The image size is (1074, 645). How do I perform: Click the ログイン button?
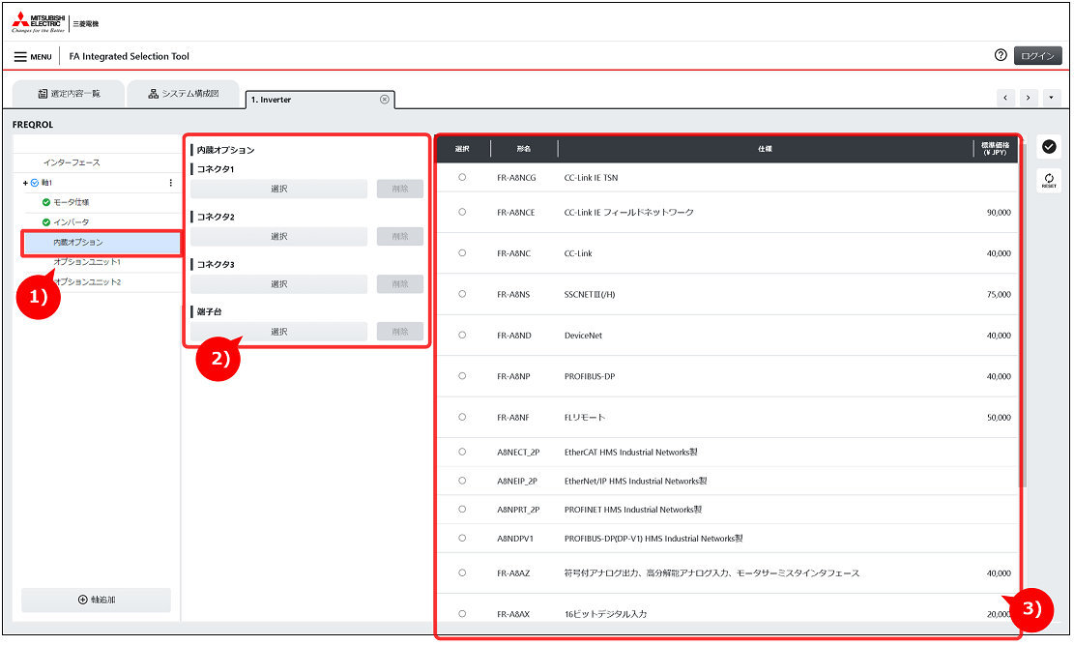tap(1037, 55)
